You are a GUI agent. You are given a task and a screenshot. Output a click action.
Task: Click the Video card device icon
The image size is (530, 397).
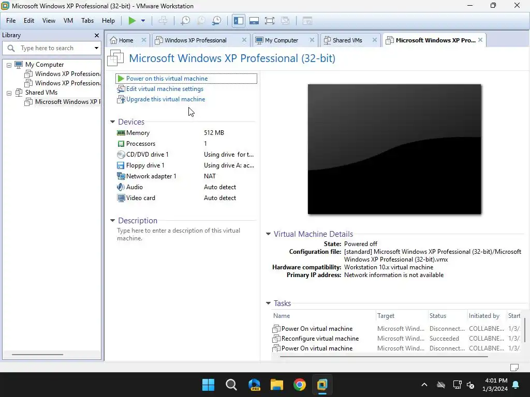(x=121, y=198)
